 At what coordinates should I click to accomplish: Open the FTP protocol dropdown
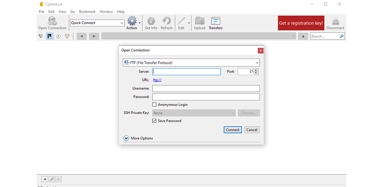point(191,63)
